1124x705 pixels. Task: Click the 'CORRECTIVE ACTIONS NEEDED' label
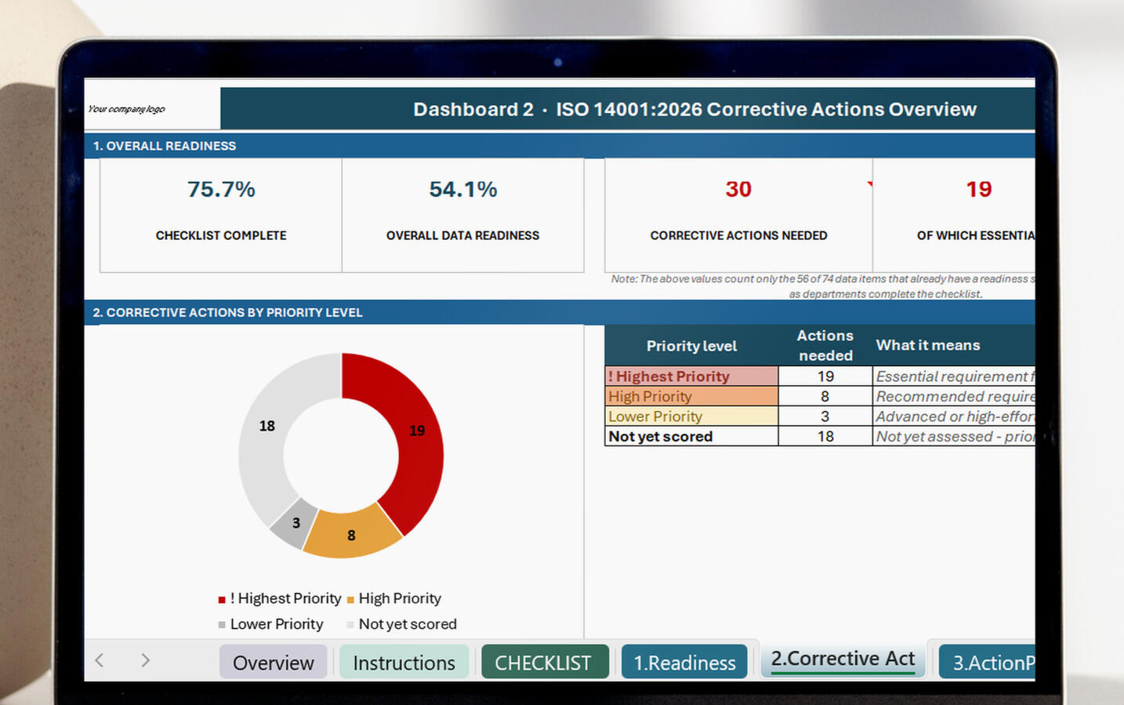point(738,235)
